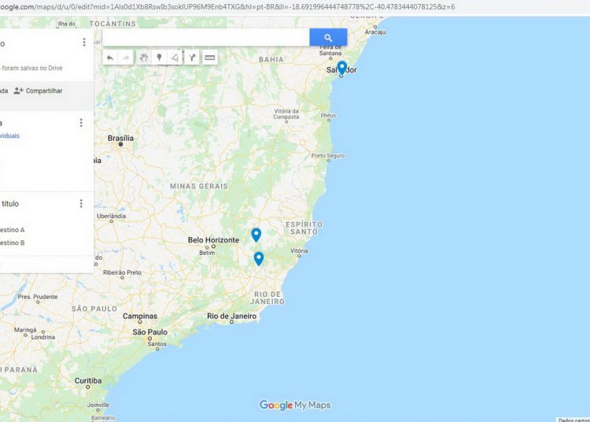This screenshot has height=422, width=590.
Task: Select the ruler measure distance tool
Action: point(209,57)
